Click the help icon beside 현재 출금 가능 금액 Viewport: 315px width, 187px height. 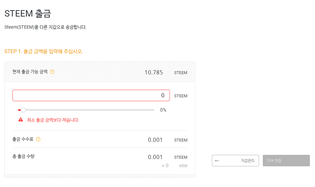tap(52, 72)
